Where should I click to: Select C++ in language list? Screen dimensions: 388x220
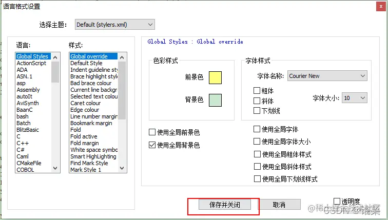(x=33, y=143)
